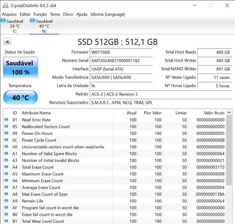Click the attribute list vertical scrollbar thumb
The height and width of the screenshot is (224, 235).
click(229, 151)
